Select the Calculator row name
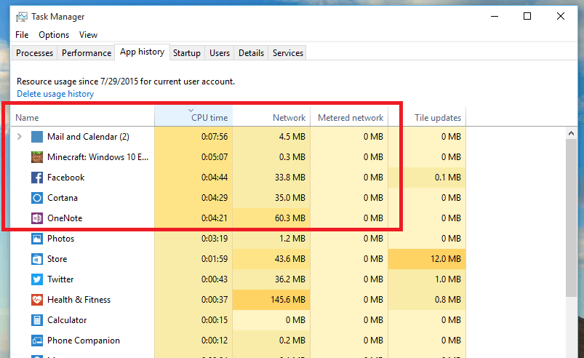Viewport: 584px width, 358px height. point(67,320)
